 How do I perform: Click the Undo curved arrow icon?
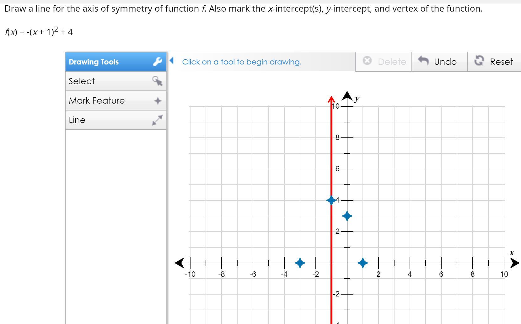tap(424, 61)
